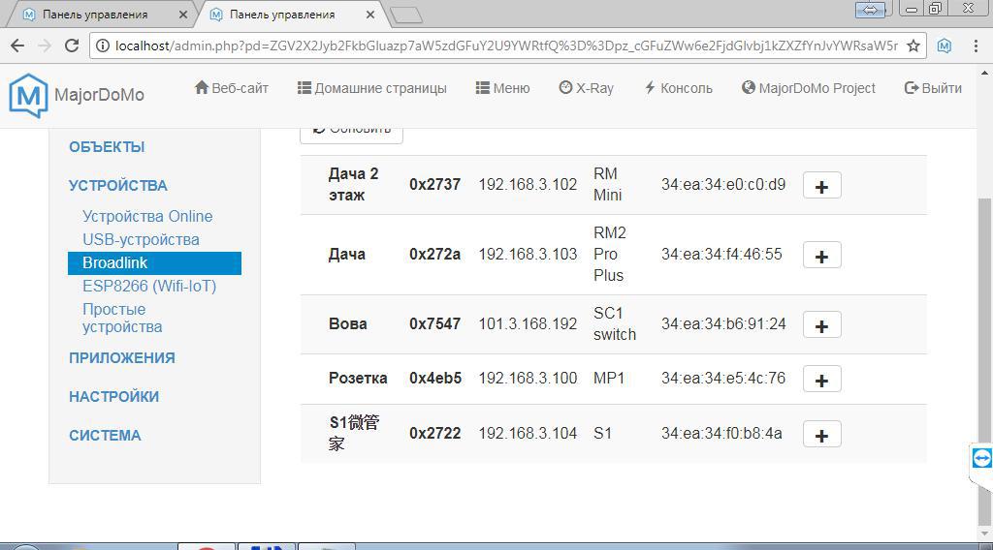
Task: Click the IP address 192.168.3.100
Action: coord(528,378)
